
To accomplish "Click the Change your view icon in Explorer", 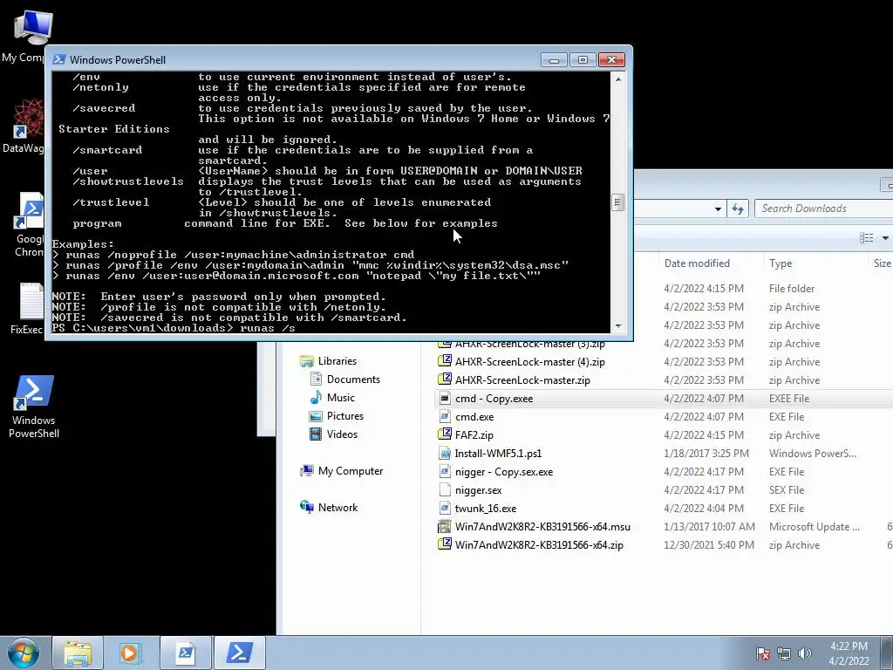I will point(866,238).
